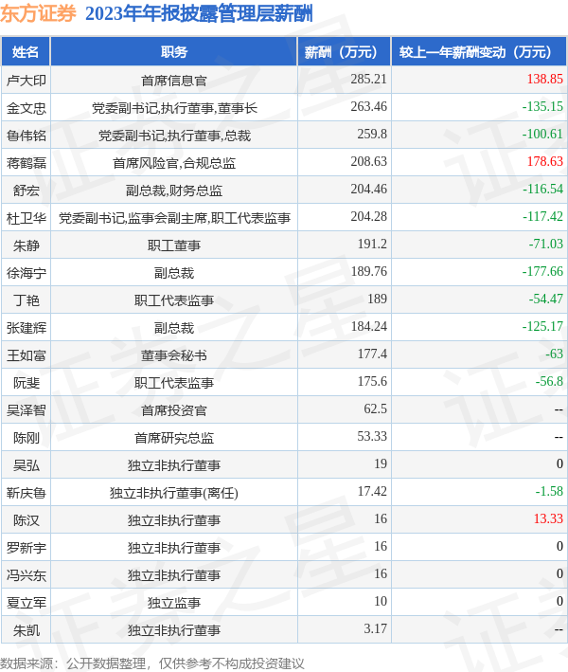Select the name 卢大印
The width and height of the screenshot is (568, 672).
point(27,81)
